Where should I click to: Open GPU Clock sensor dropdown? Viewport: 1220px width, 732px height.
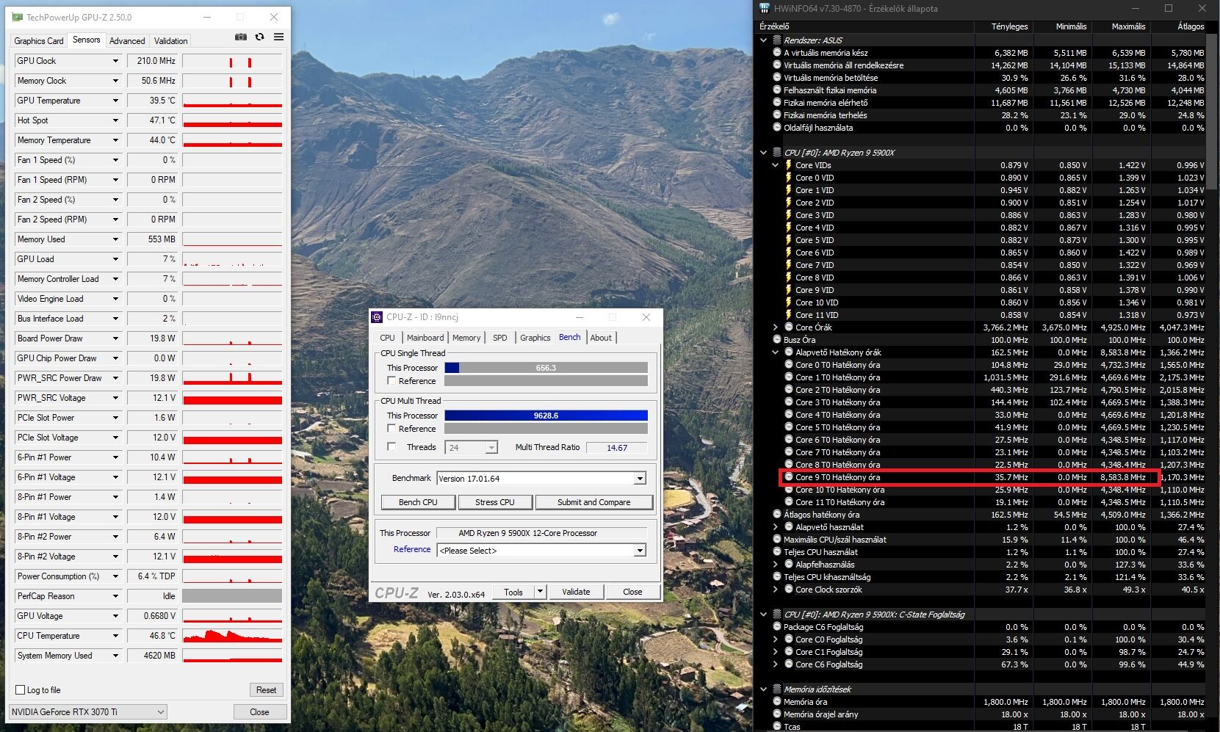[x=115, y=61]
